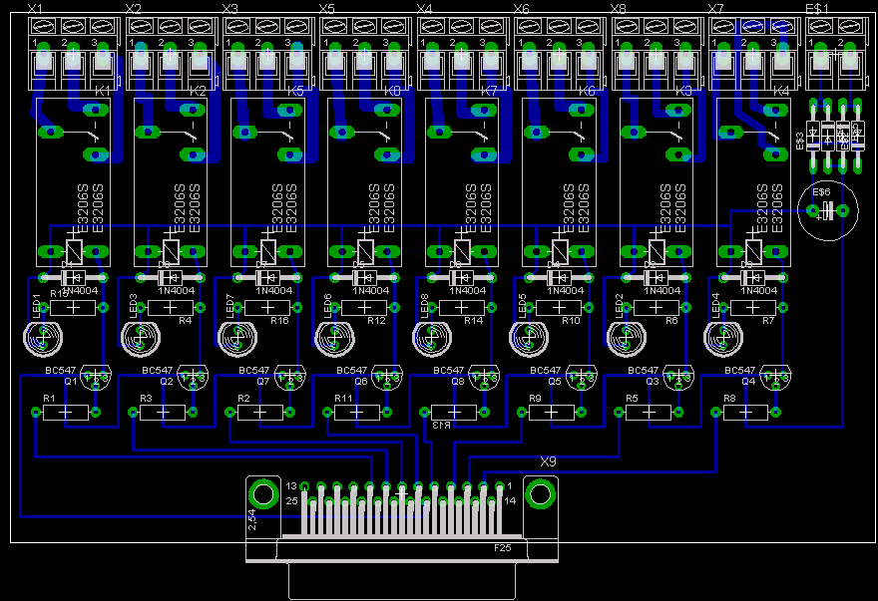Click pin 3 of terminal block X4
The width and height of the screenshot is (878, 601).
pos(489,66)
